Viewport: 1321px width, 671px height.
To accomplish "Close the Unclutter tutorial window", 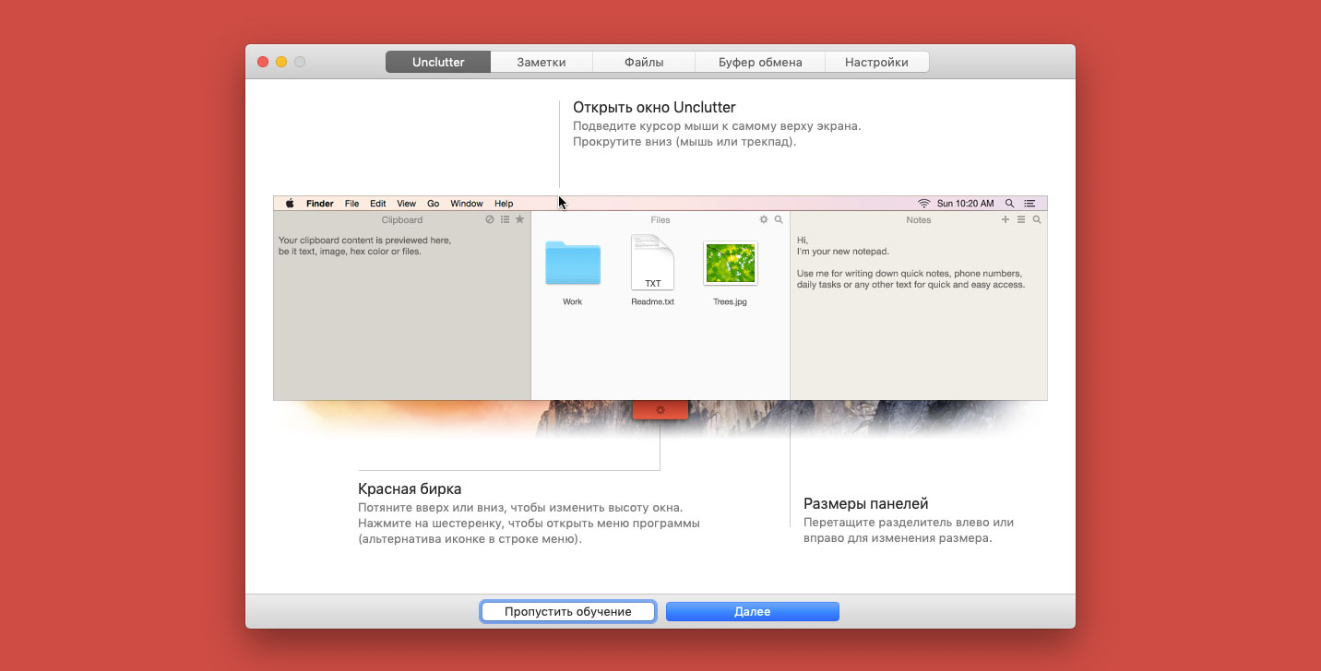I will [x=263, y=62].
